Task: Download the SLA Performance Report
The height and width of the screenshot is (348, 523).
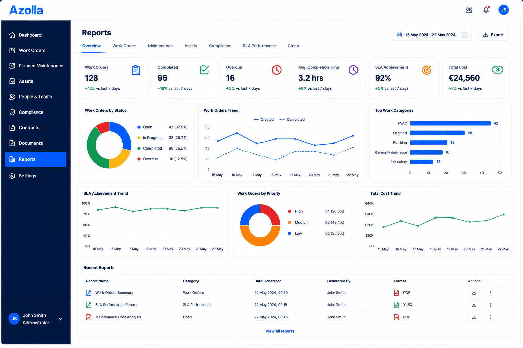Action: 474,305
